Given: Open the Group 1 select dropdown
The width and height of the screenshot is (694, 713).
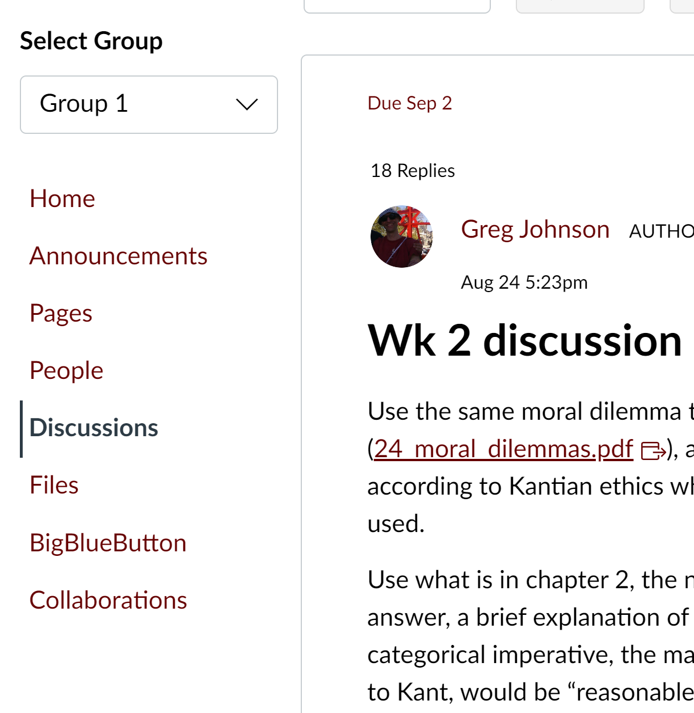Looking at the screenshot, I should coord(149,104).
